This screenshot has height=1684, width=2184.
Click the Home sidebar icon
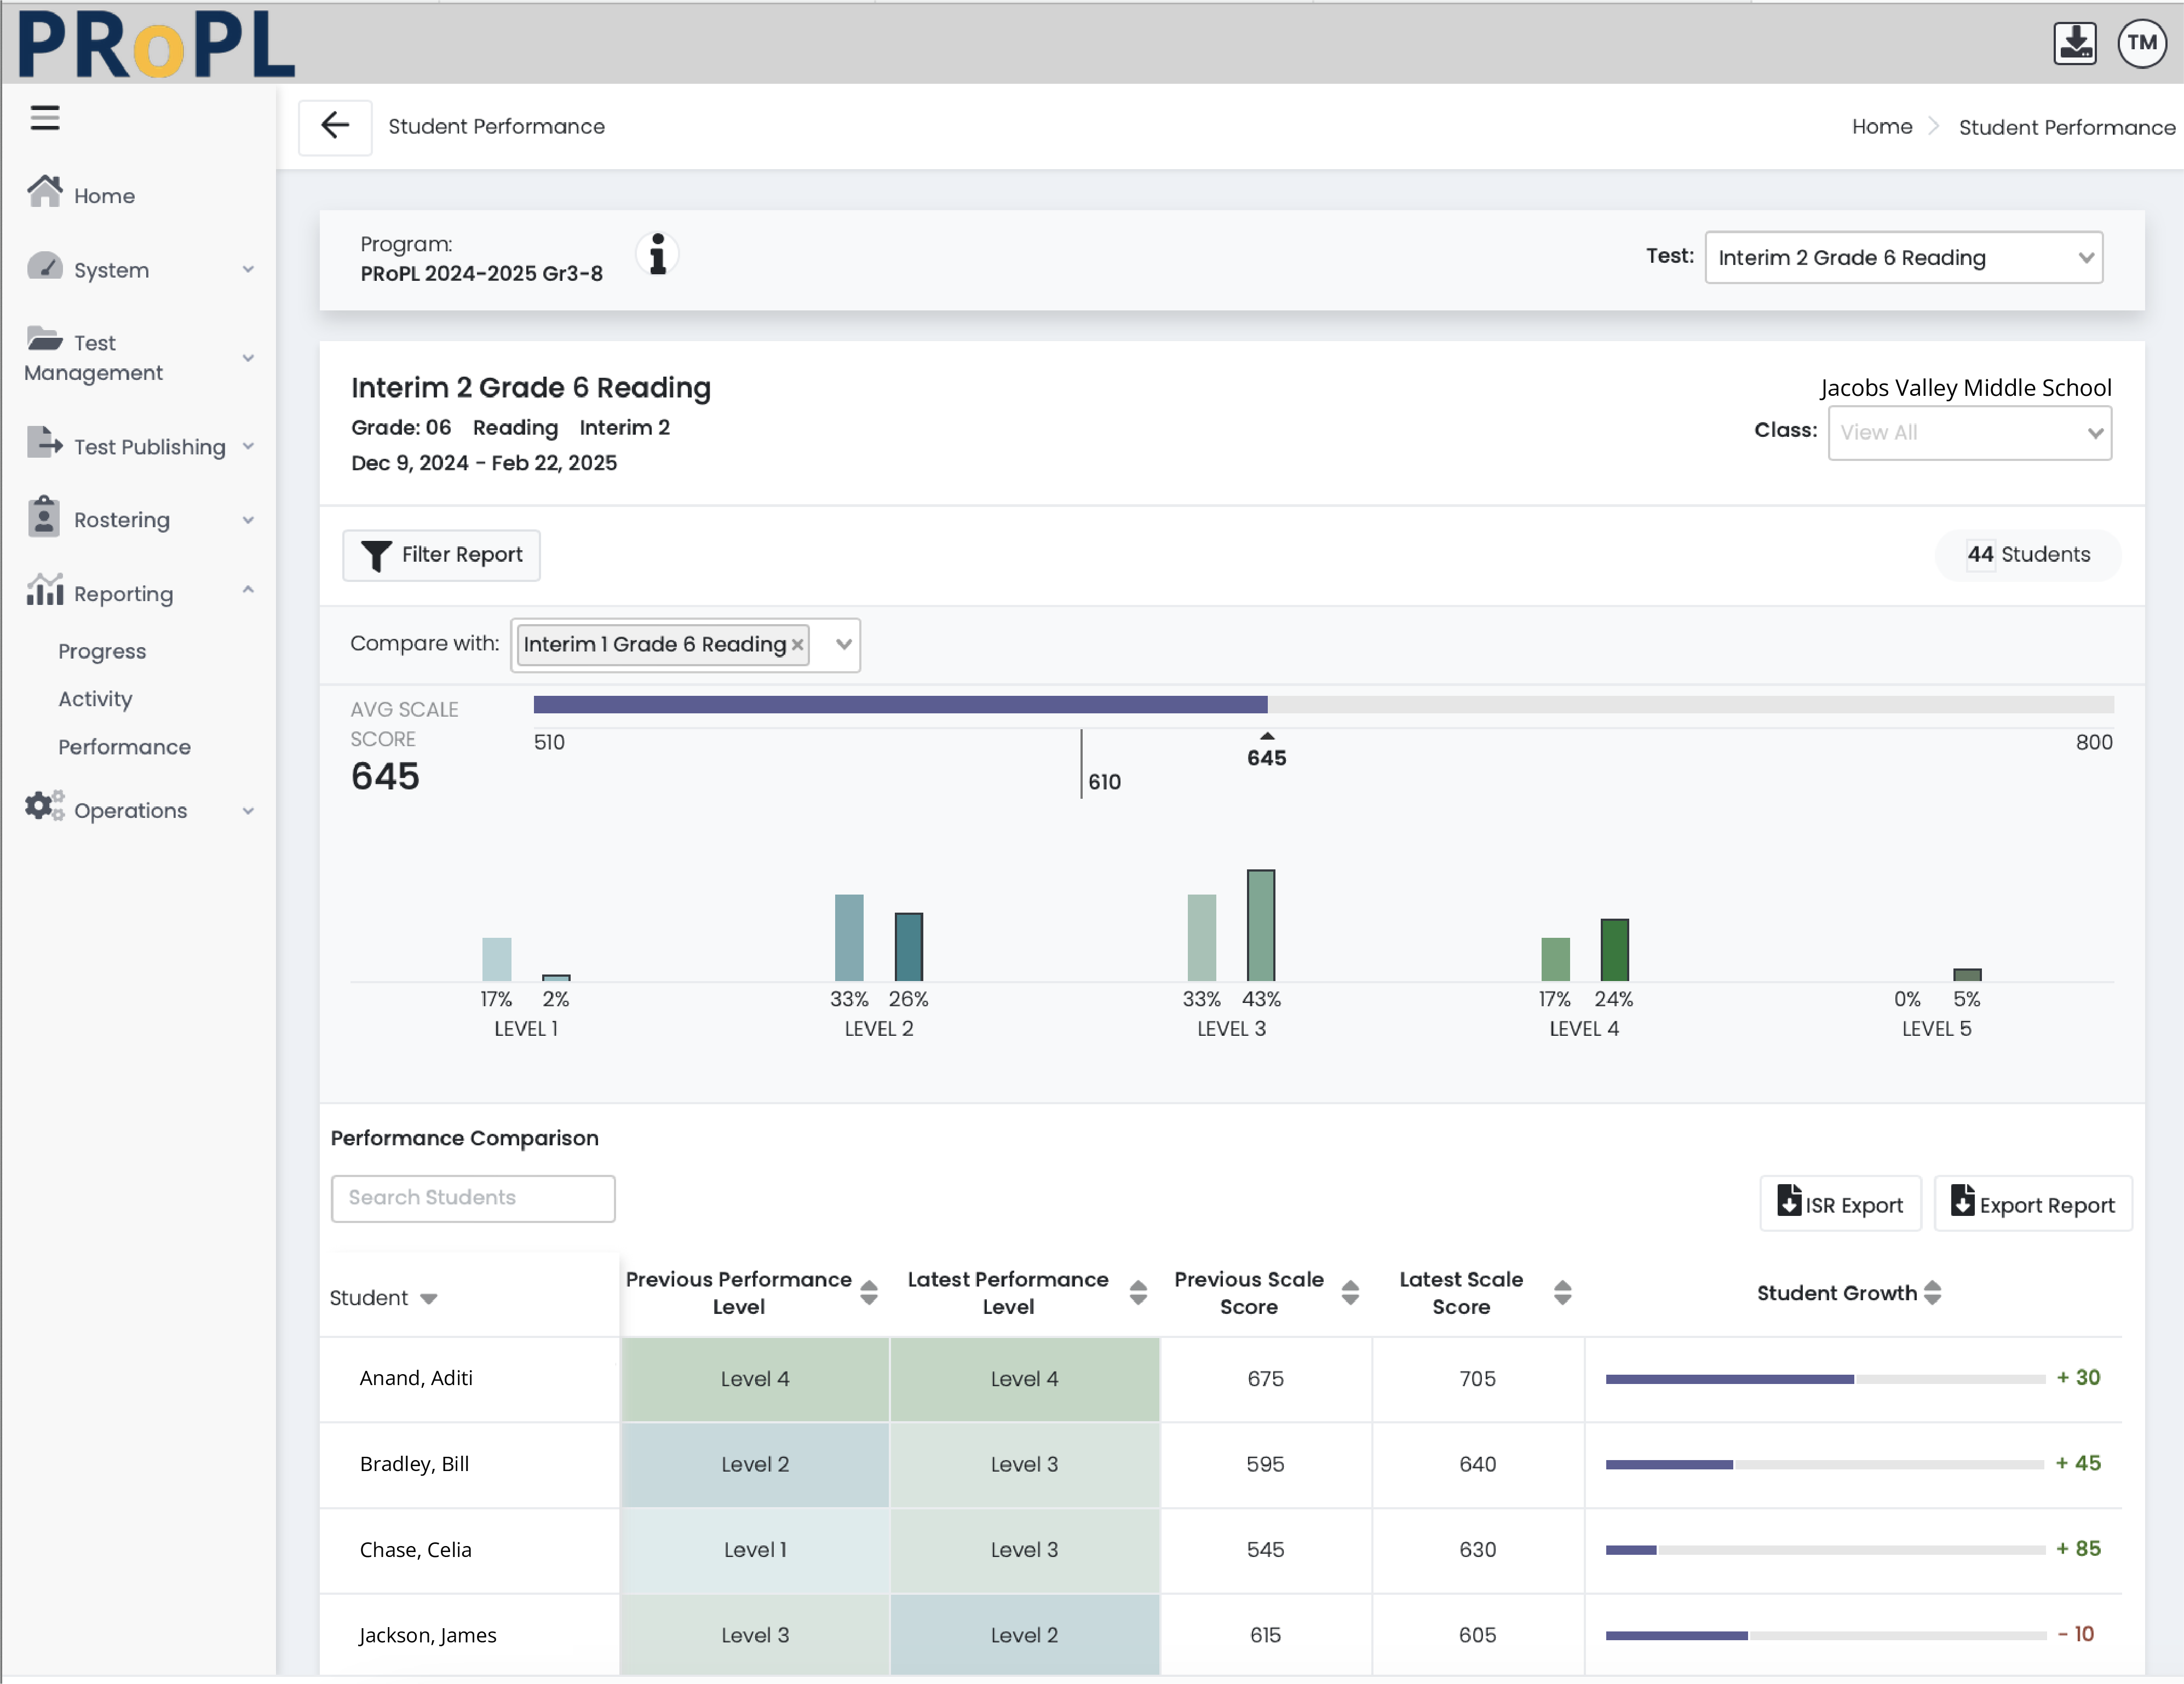point(45,192)
